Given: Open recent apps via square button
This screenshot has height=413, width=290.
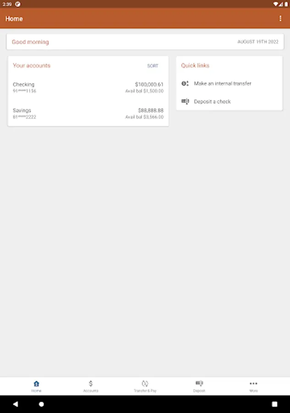Looking at the screenshot, I should click(274, 404).
